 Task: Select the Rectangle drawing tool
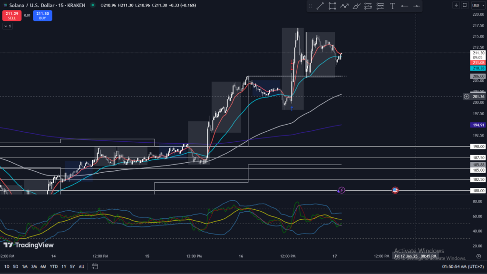(332, 6)
